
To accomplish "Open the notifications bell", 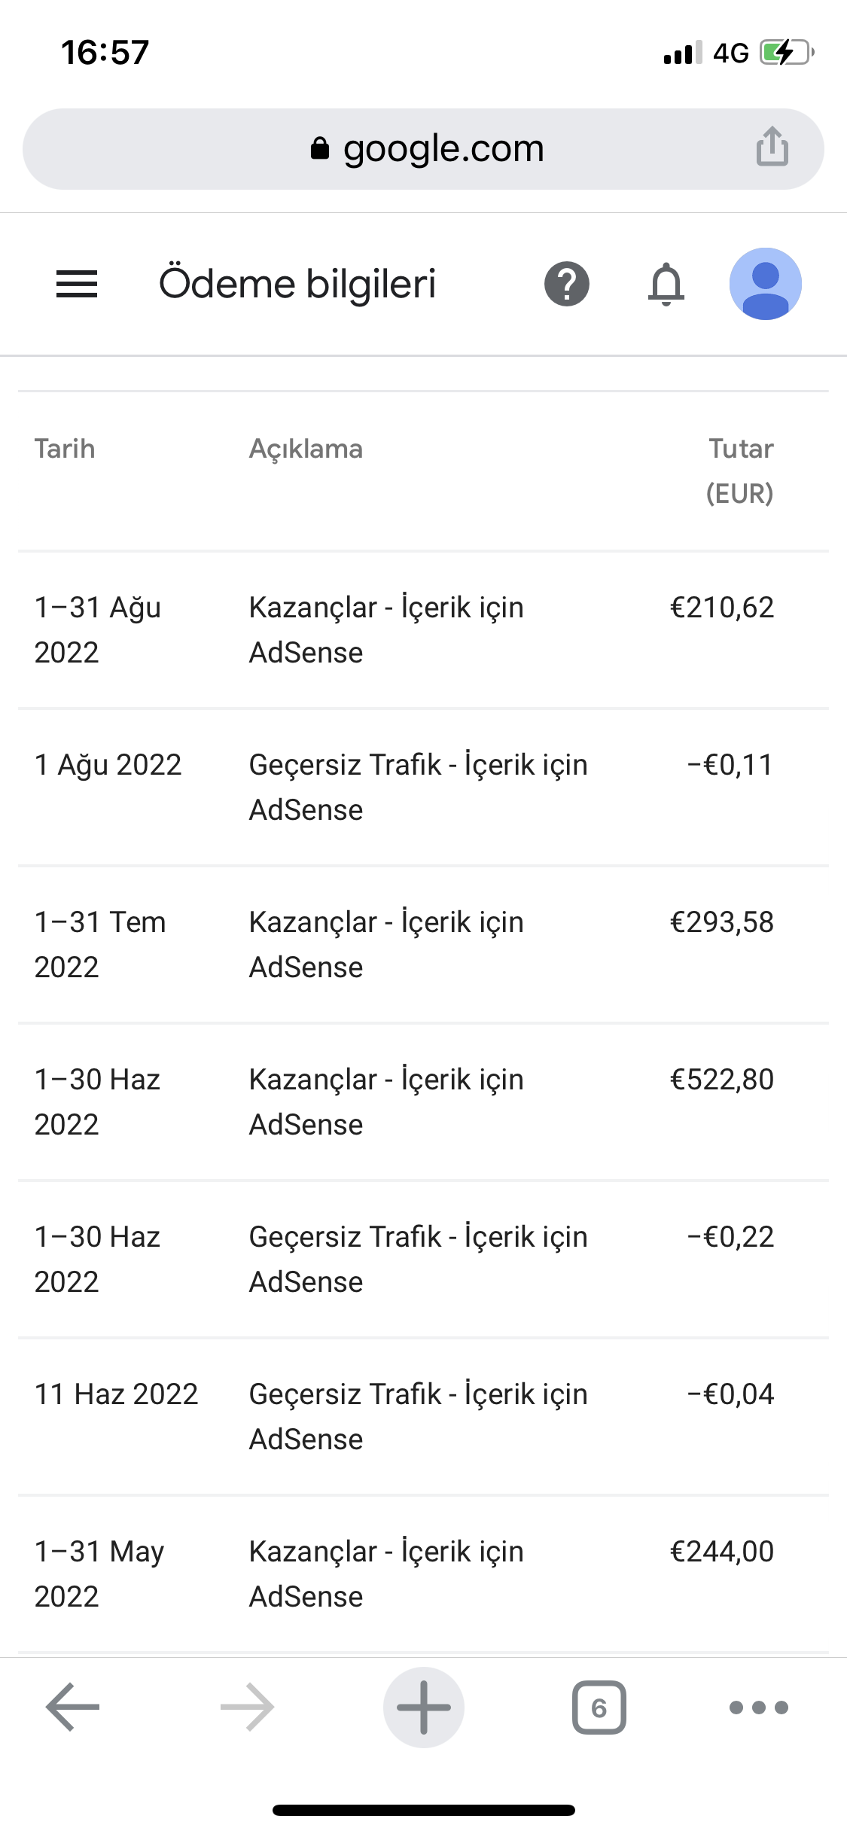I will pyautogui.click(x=666, y=284).
